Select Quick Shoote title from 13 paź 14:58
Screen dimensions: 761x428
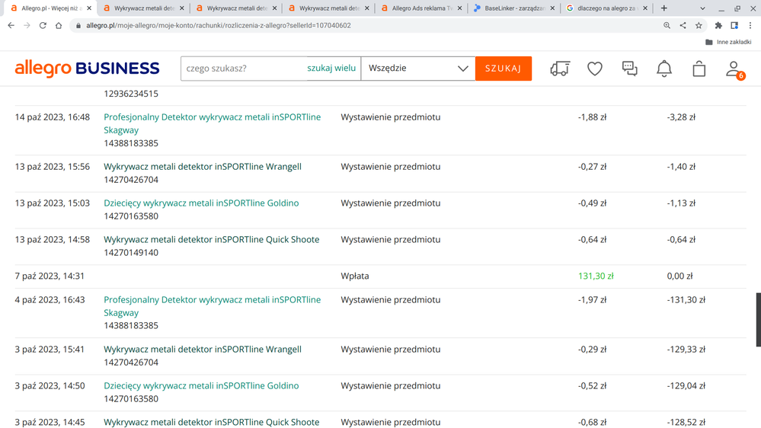click(x=211, y=239)
